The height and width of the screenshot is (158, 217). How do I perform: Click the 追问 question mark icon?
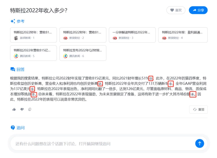pyautogui.click(x=13, y=128)
